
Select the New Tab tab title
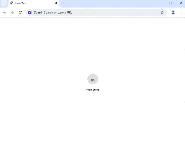[x=20, y=3]
